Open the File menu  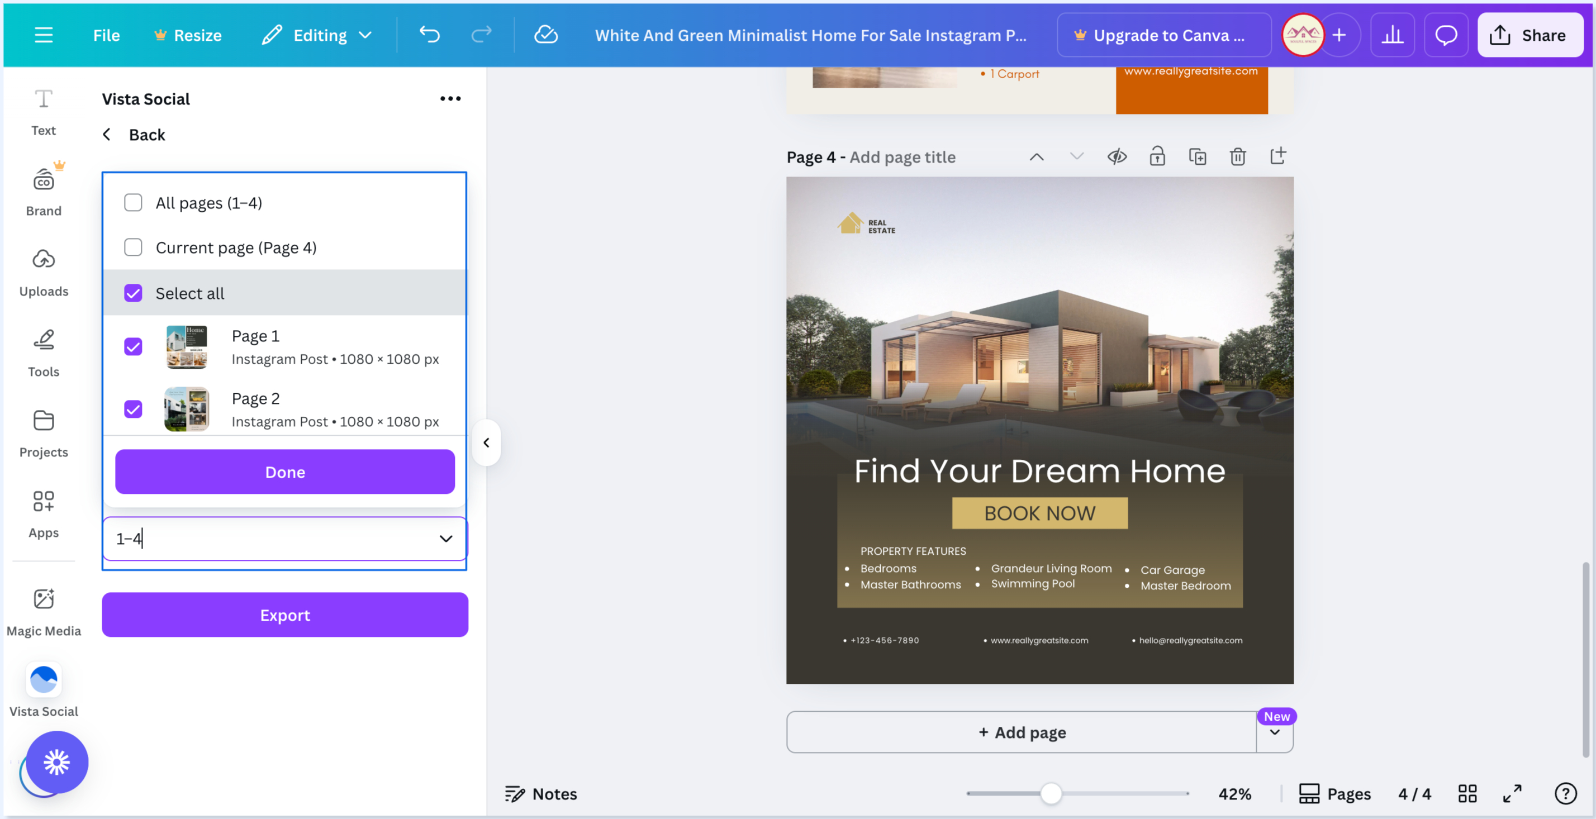[106, 35]
